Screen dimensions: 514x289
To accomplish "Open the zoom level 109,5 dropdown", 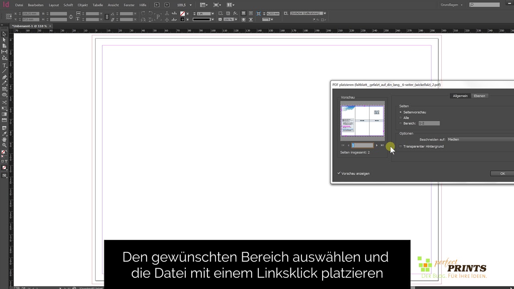I will (191, 5).
